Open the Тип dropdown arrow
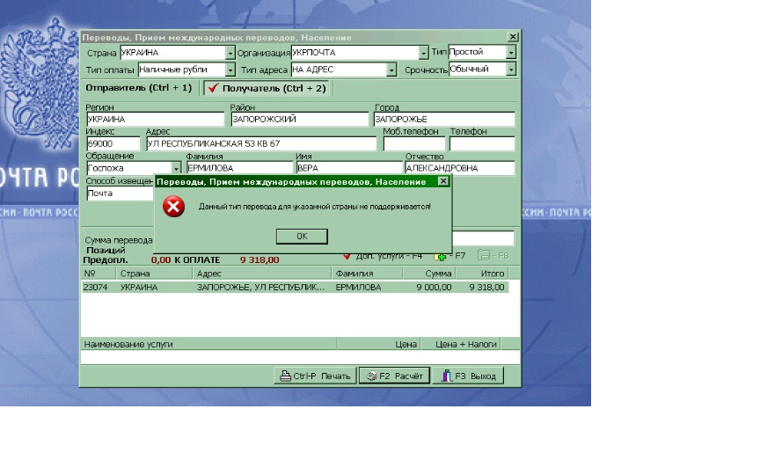 click(511, 52)
